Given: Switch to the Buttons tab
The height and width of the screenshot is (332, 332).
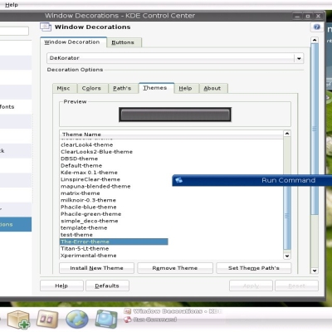Looking at the screenshot, I should click(x=124, y=42).
